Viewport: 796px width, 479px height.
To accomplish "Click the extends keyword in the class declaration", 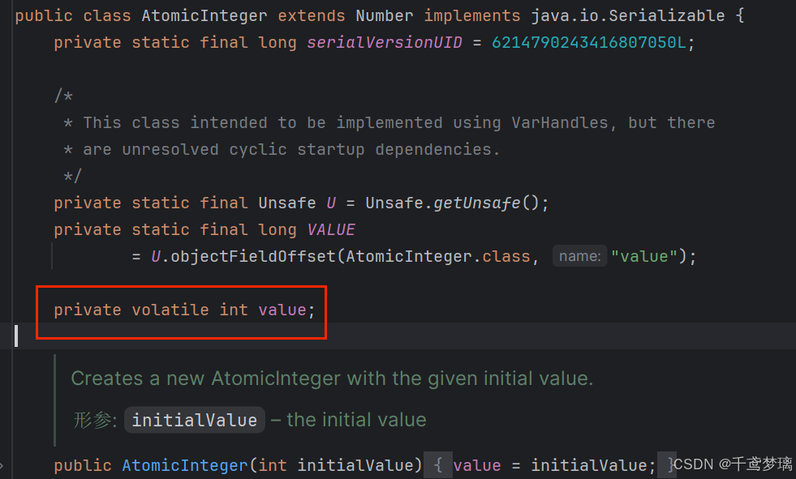I will click(312, 15).
